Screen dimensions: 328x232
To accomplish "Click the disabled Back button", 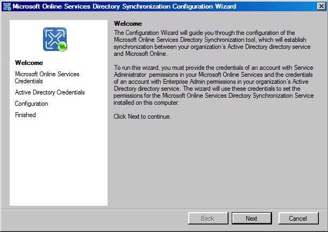I will click(208, 219).
